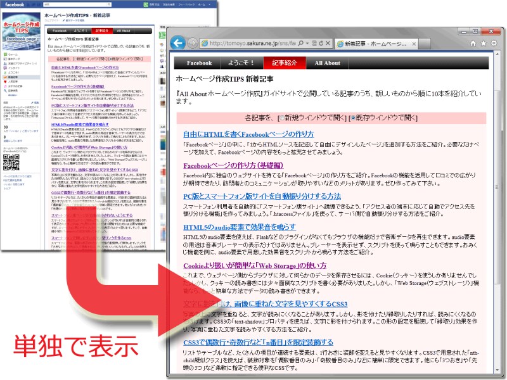Toggle the Compatibility View icon in the address bar

pyautogui.click(x=314, y=43)
